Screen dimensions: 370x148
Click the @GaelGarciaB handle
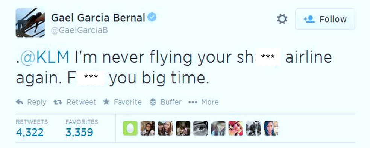coord(79,31)
